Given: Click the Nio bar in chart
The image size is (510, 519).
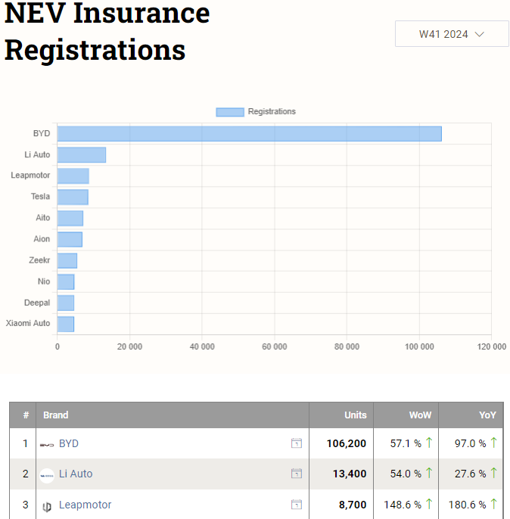Looking at the screenshot, I should (x=66, y=282).
